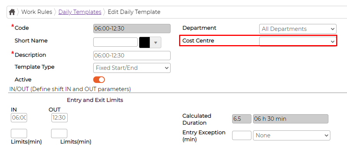Select the Code field

point(132,29)
